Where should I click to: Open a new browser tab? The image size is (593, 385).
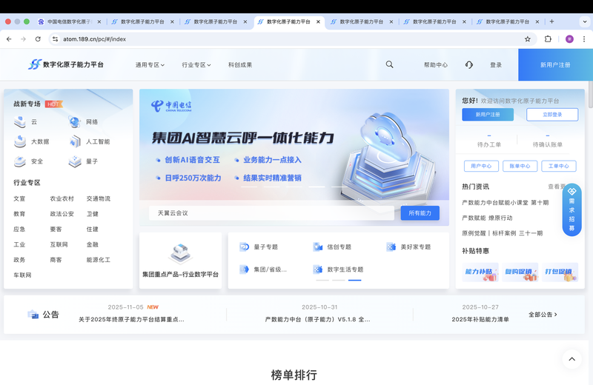click(551, 21)
